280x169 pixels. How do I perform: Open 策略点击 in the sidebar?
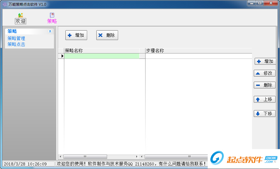[x=16, y=44]
